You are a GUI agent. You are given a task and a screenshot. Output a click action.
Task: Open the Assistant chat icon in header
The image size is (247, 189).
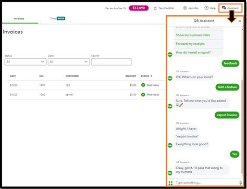tap(224, 8)
